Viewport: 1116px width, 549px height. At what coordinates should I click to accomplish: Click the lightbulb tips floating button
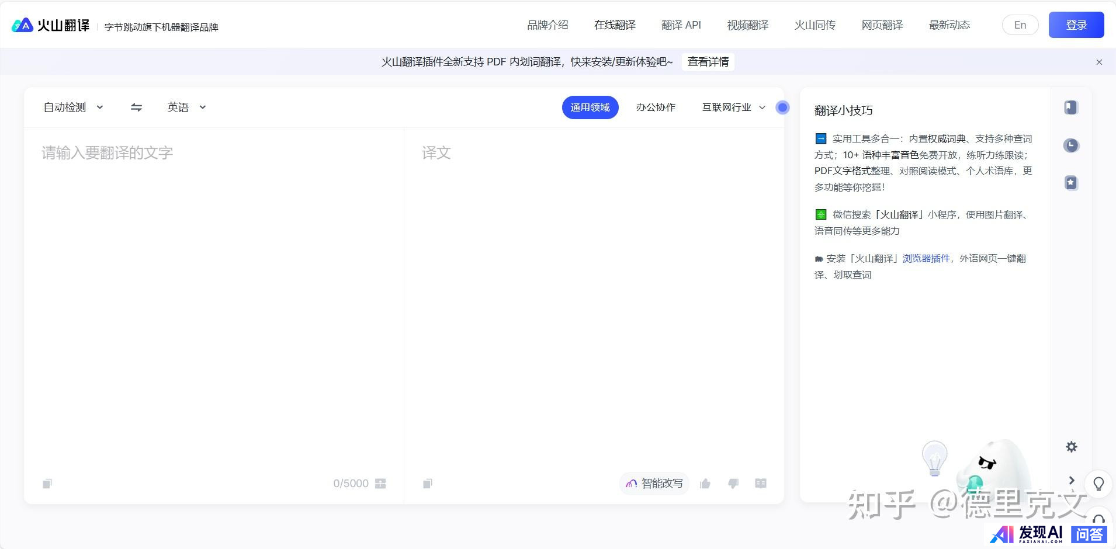(x=1098, y=484)
